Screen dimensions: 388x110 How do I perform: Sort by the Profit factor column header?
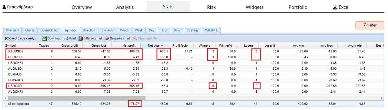point(181,46)
